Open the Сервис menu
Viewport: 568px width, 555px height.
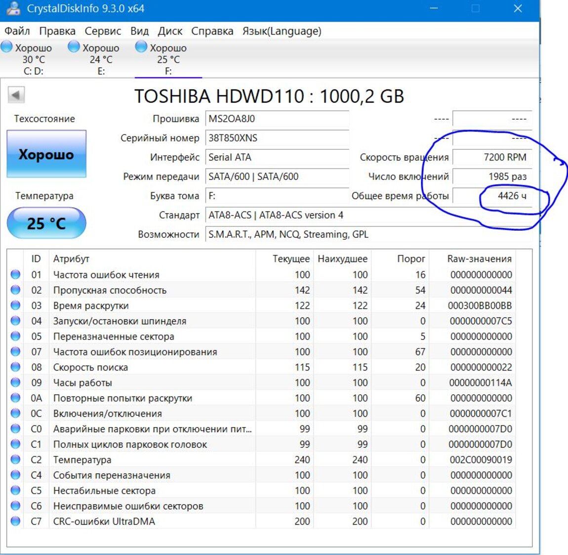tap(103, 31)
